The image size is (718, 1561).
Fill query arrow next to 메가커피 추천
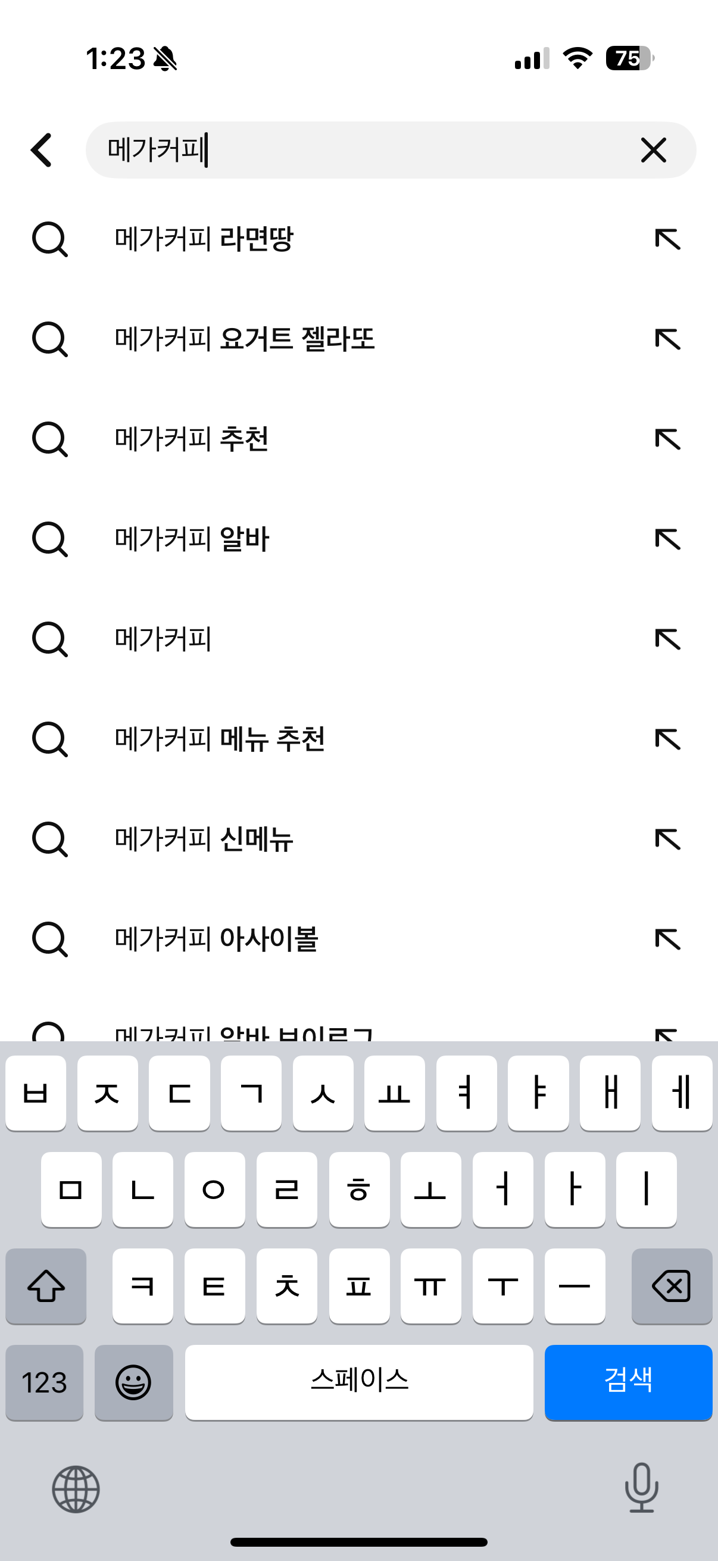pyautogui.click(x=668, y=439)
